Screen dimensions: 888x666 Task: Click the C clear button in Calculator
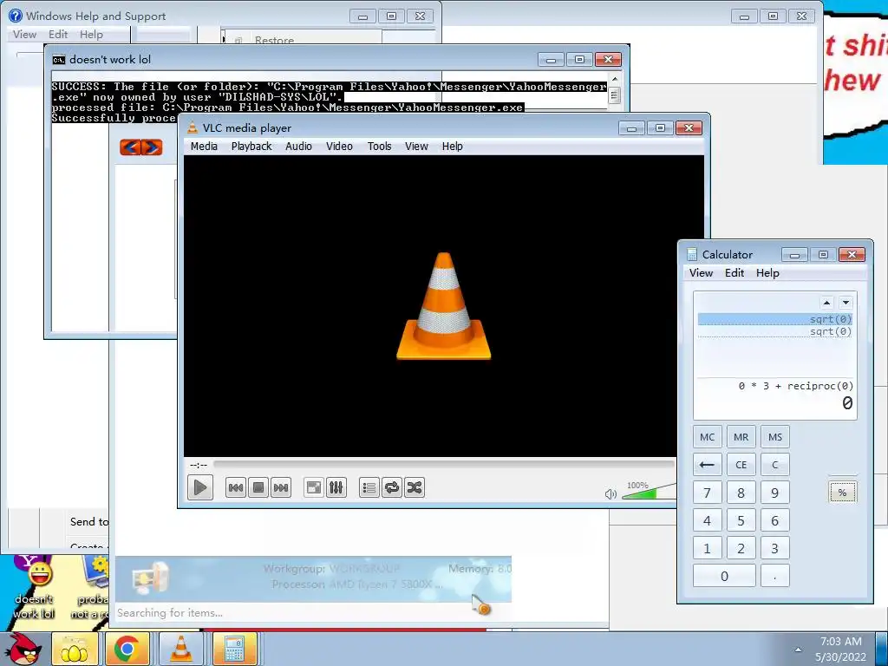(775, 465)
